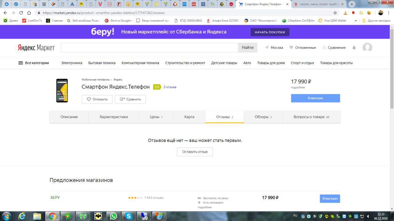This screenshot has width=394, height=221.
Task: Add phone to comparison with Сравнить
Action: pos(130,99)
